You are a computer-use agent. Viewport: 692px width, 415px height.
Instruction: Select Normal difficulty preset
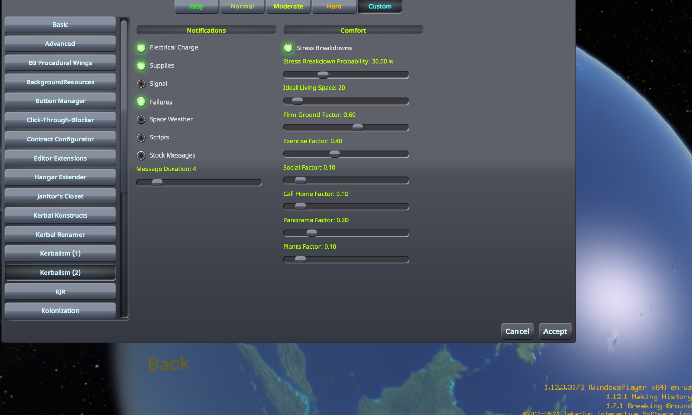tap(242, 7)
